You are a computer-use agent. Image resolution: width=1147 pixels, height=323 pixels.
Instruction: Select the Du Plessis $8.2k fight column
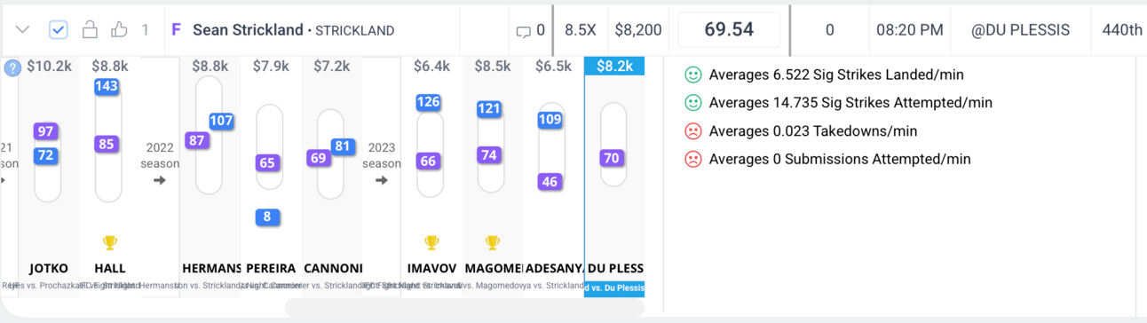tap(614, 176)
